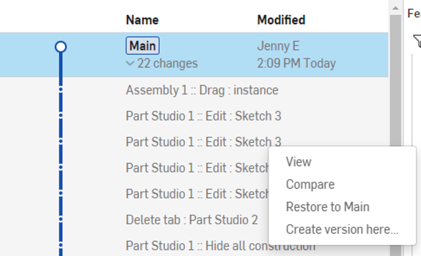Click the scrollbar up arrow

click(x=395, y=8)
